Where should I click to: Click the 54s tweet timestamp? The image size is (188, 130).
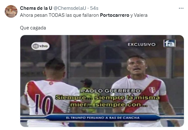(x=94, y=8)
